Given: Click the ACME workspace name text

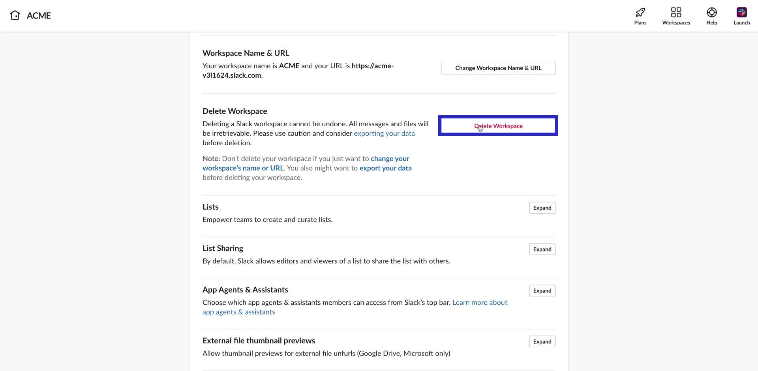Looking at the screenshot, I should pos(39,15).
